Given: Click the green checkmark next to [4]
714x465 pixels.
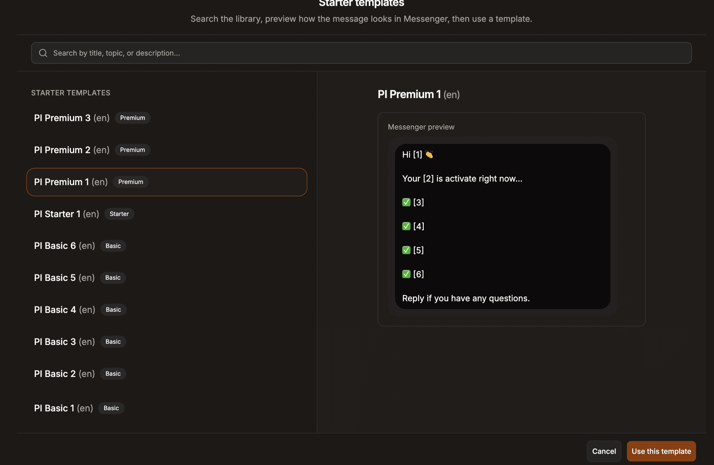Looking at the screenshot, I should (406, 226).
